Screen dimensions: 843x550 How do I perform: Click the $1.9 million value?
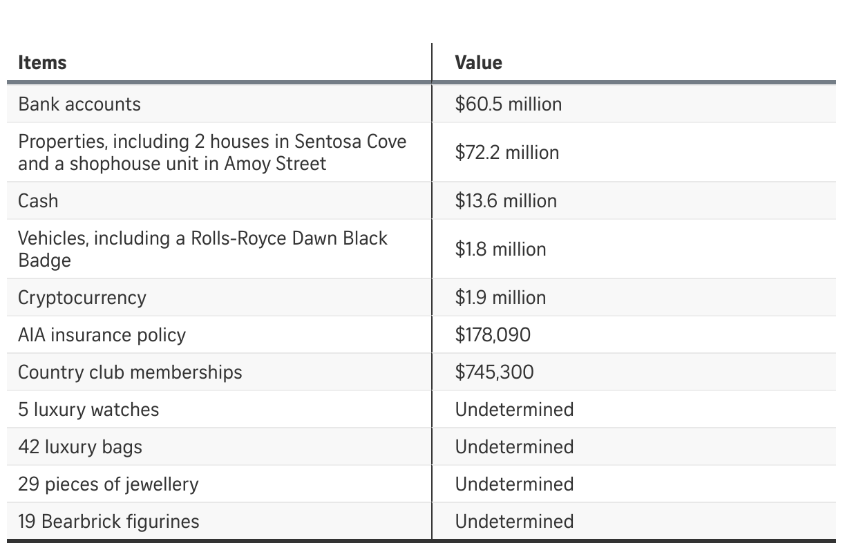point(500,298)
